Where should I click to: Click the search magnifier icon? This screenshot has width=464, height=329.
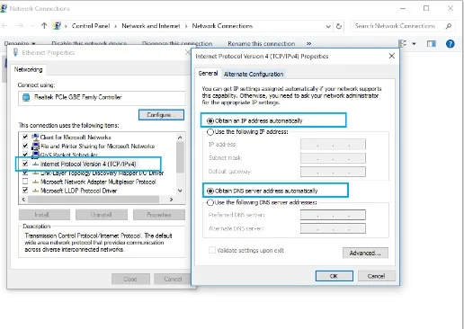tap(449, 26)
